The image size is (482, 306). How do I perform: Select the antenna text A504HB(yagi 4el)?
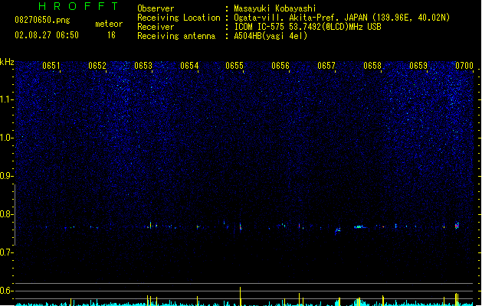coord(271,36)
